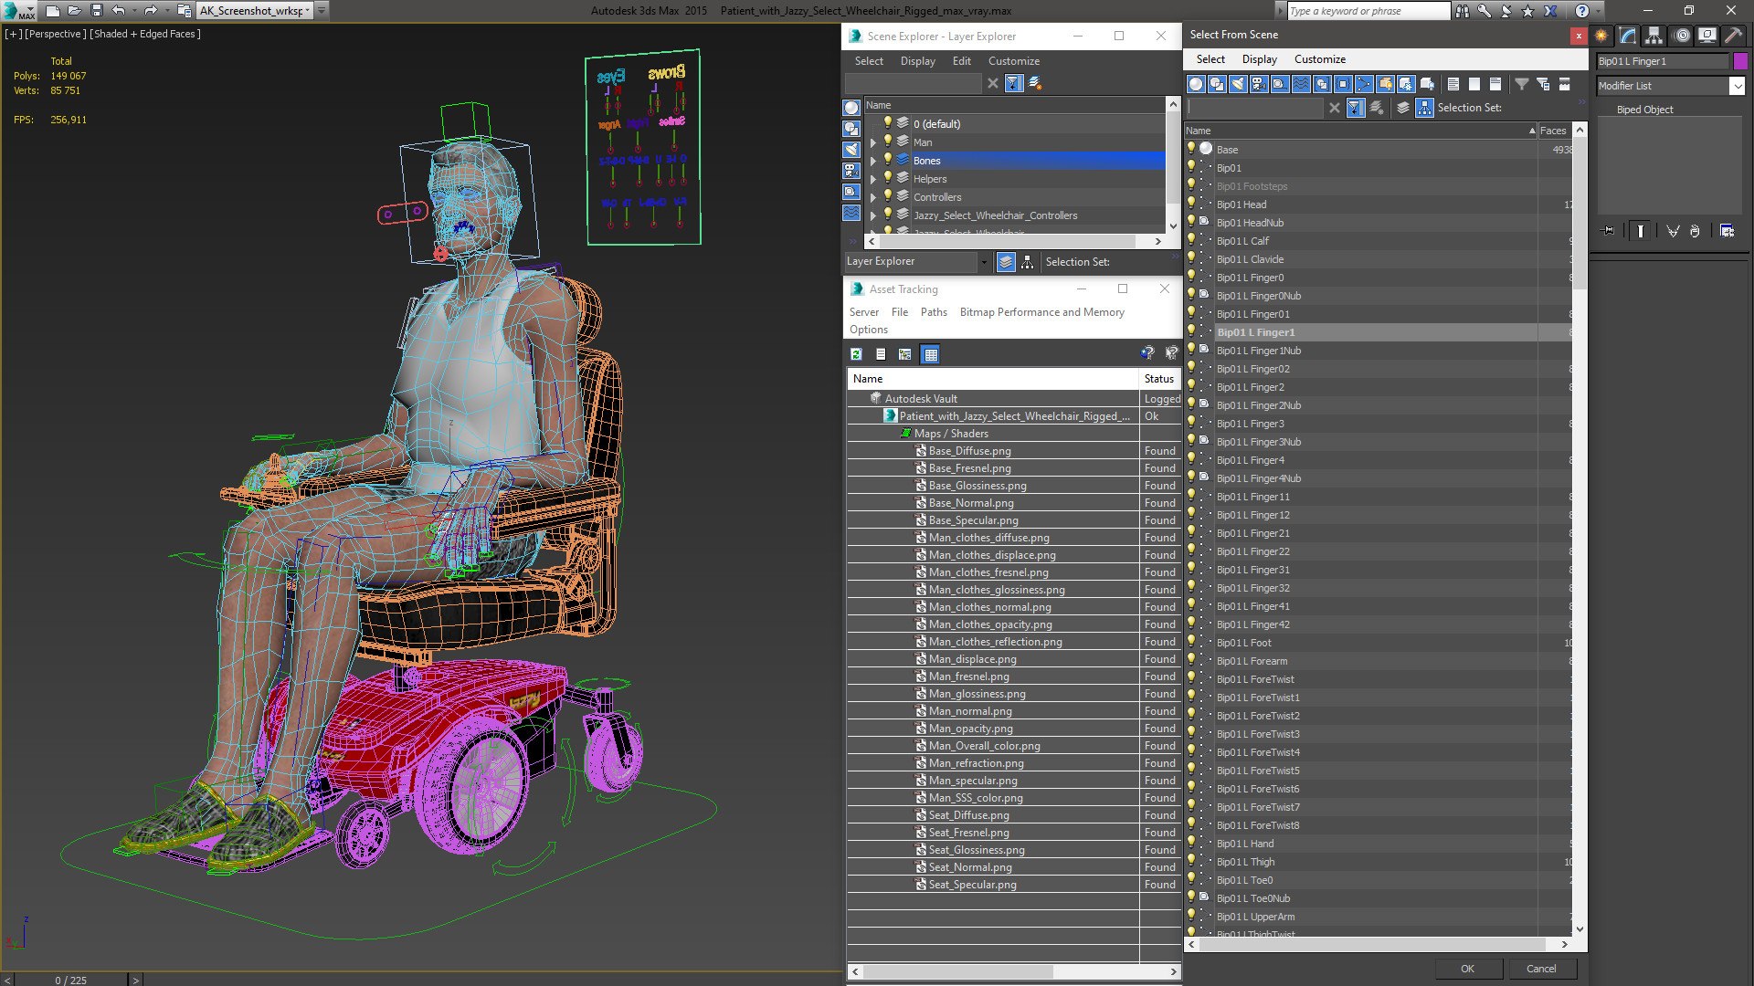Click Select Invert icon in Select From Scene
Viewport: 1754px width, 986px height.
coord(1495,84)
